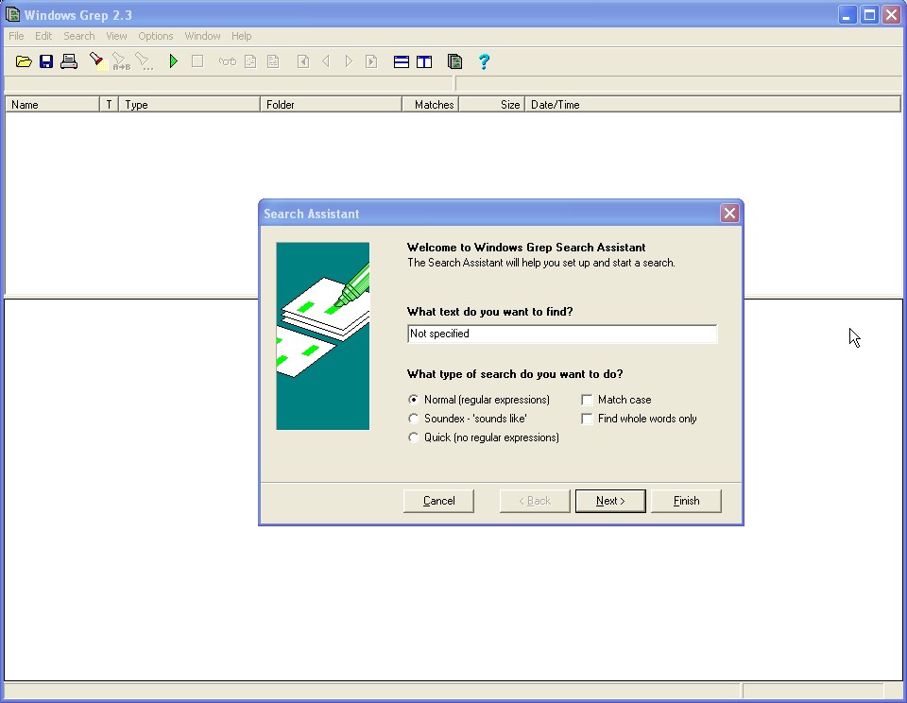Click the flashlight Search toolbar icon

(x=96, y=61)
